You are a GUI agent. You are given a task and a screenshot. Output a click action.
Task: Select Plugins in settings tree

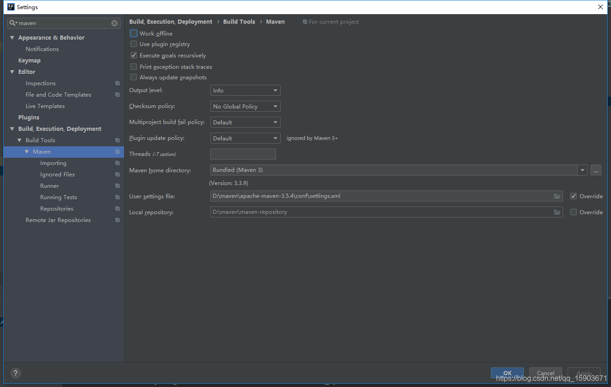pyautogui.click(x=29, y=118)
